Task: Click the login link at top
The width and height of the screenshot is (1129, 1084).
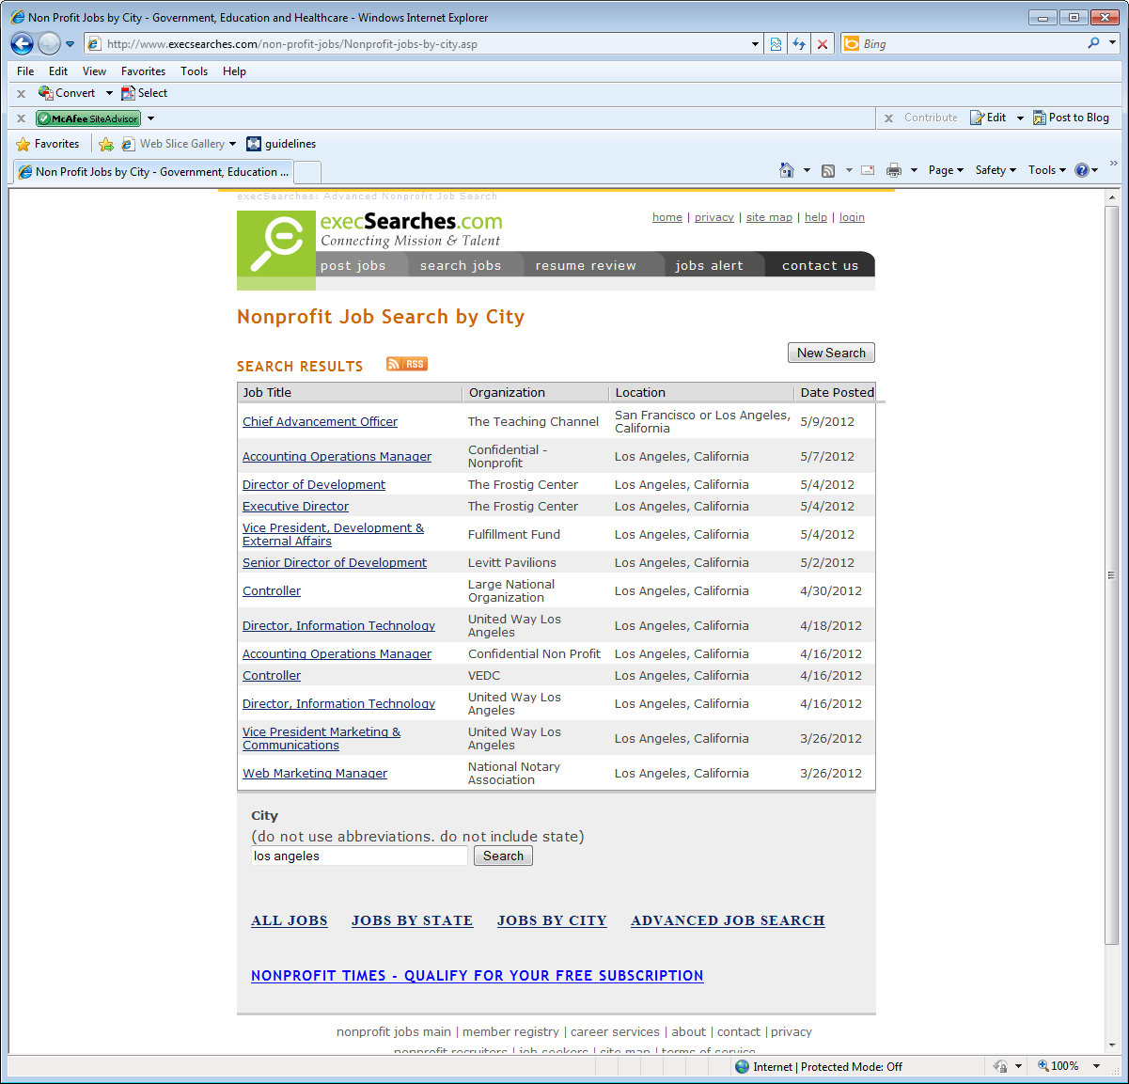Action: pos(852,217)
